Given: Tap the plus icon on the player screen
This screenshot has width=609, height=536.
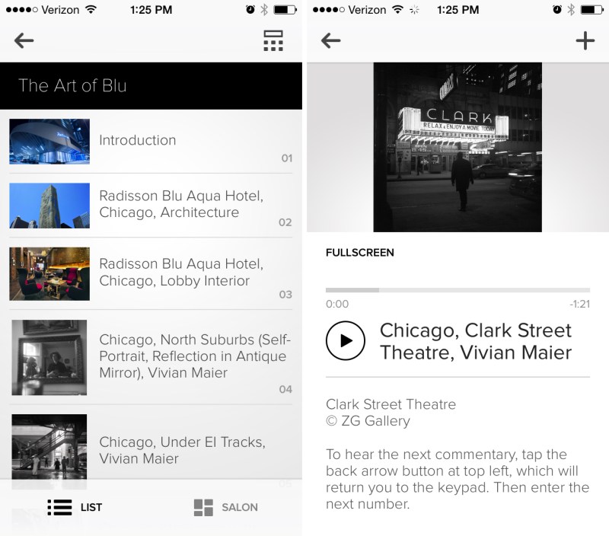Looking at the screenshot, I should [x=585, y=40].
